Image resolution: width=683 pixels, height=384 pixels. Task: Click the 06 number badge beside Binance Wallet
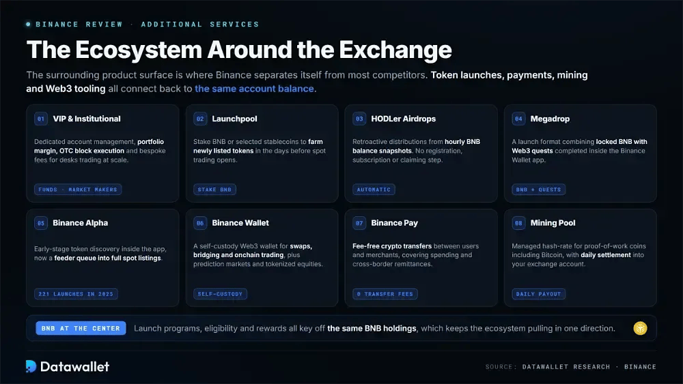click(x=200, y=223)
